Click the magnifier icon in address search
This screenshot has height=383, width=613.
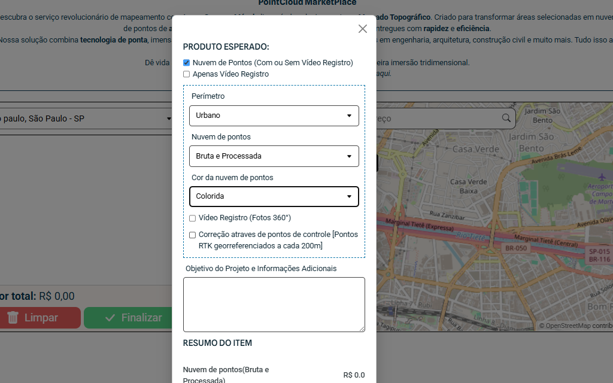(x=506, y=118)
